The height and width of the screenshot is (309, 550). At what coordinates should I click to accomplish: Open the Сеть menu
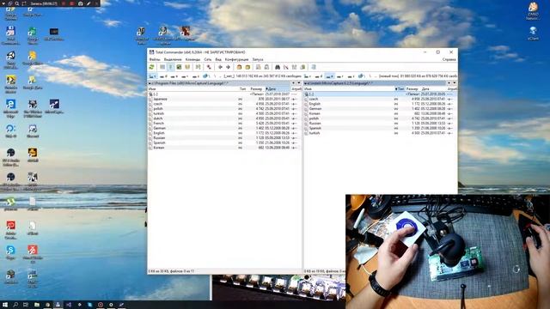point(208,59)
